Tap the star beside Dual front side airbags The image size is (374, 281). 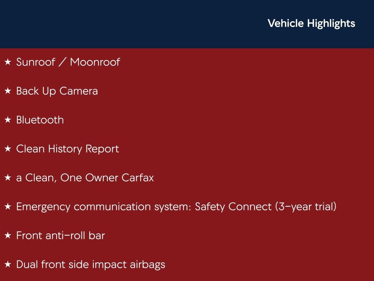tap(8, 265)
